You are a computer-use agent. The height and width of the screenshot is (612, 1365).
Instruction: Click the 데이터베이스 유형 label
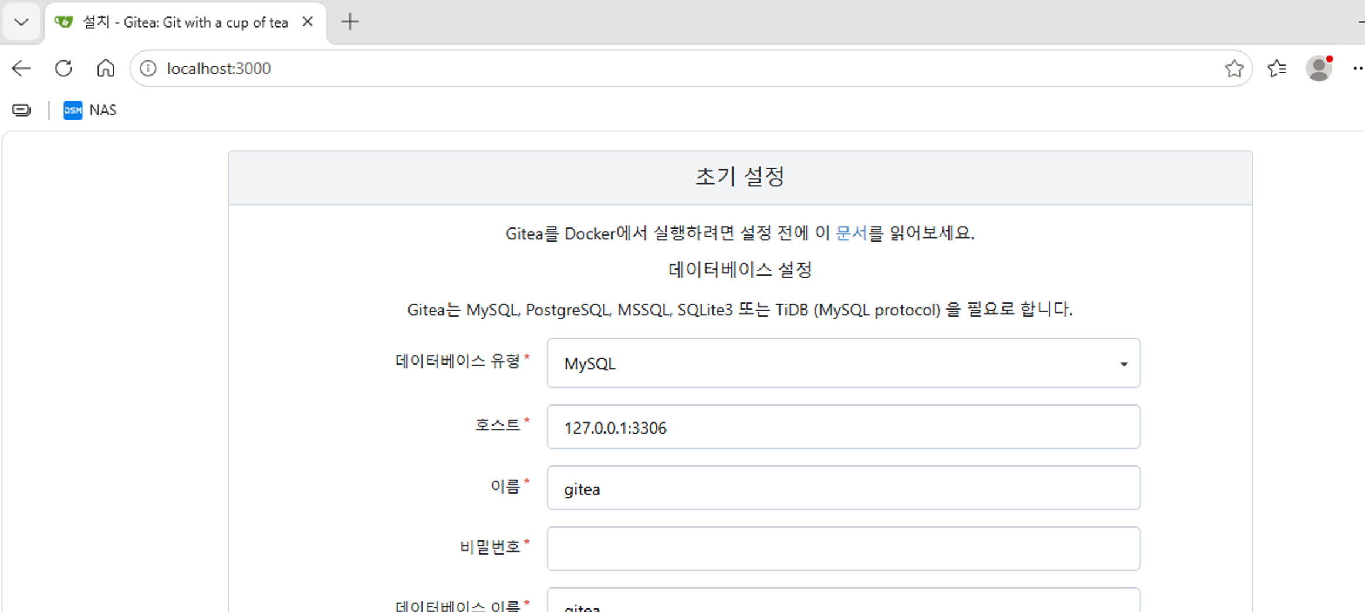(458, 361)
